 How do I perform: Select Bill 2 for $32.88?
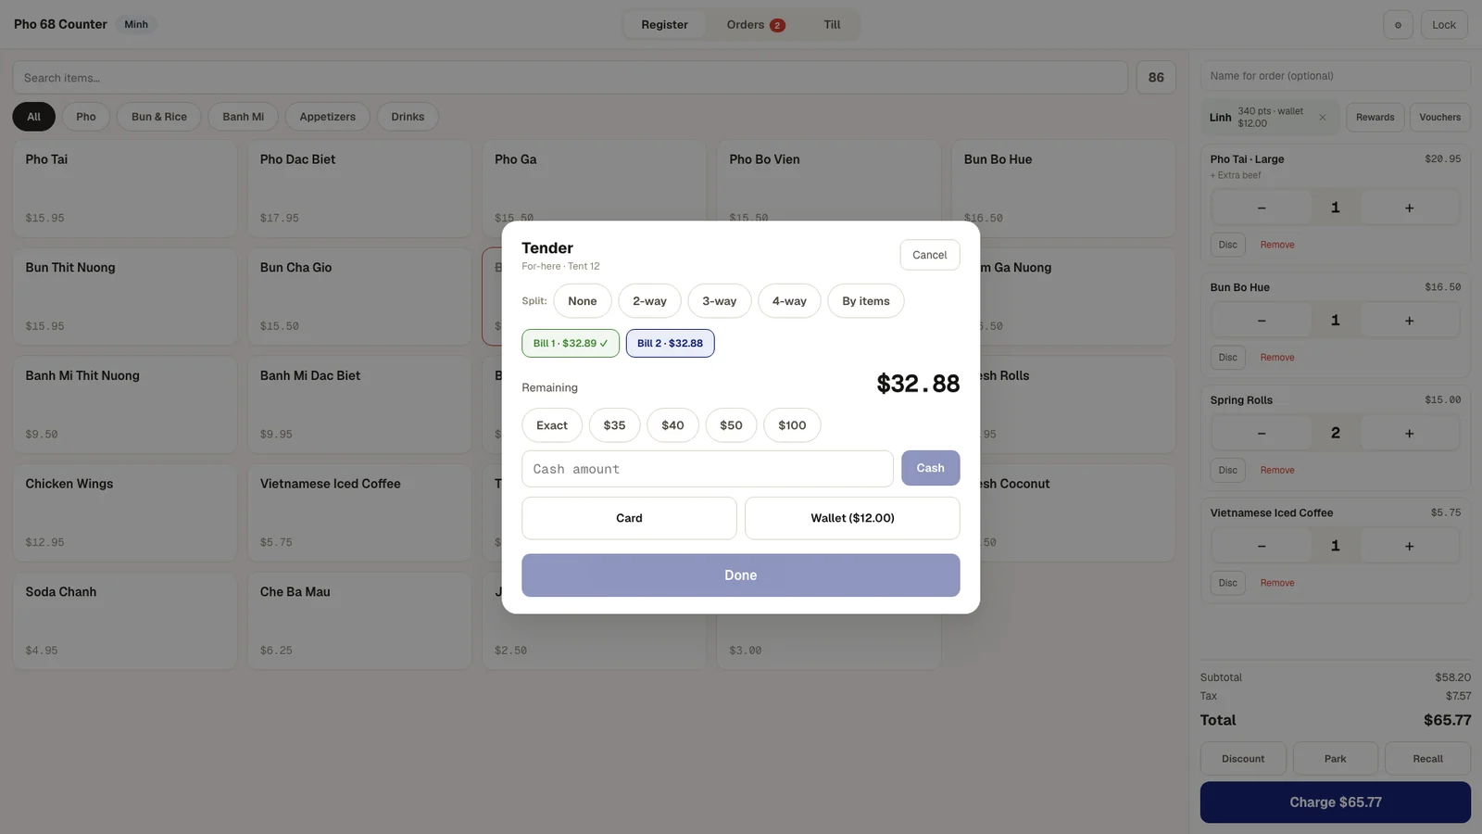click(x=670, y=343)
